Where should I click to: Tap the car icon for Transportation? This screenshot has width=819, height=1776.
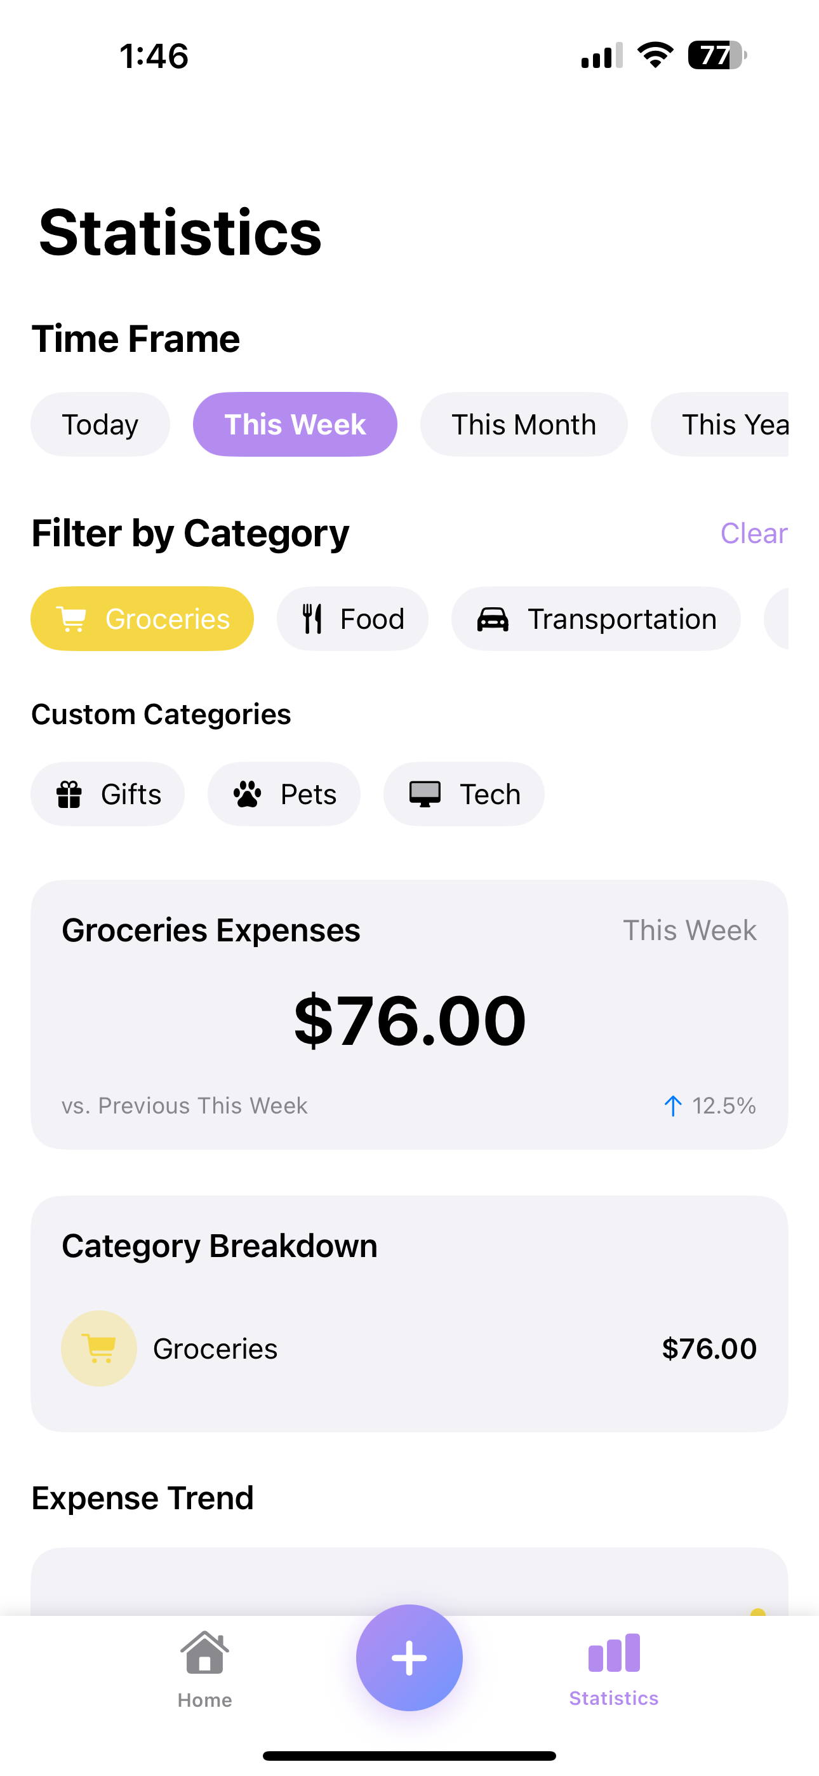(493, 619)
